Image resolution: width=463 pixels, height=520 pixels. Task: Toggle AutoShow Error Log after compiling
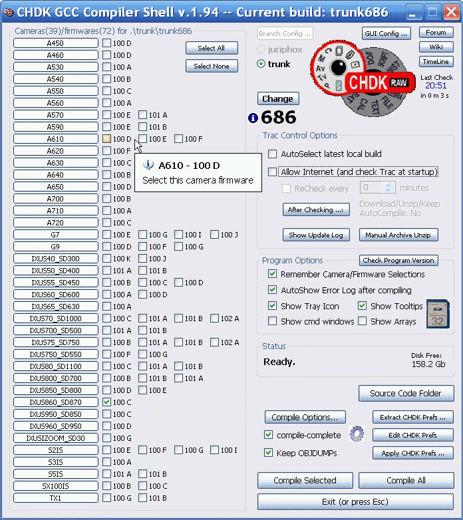pos(272,290)
